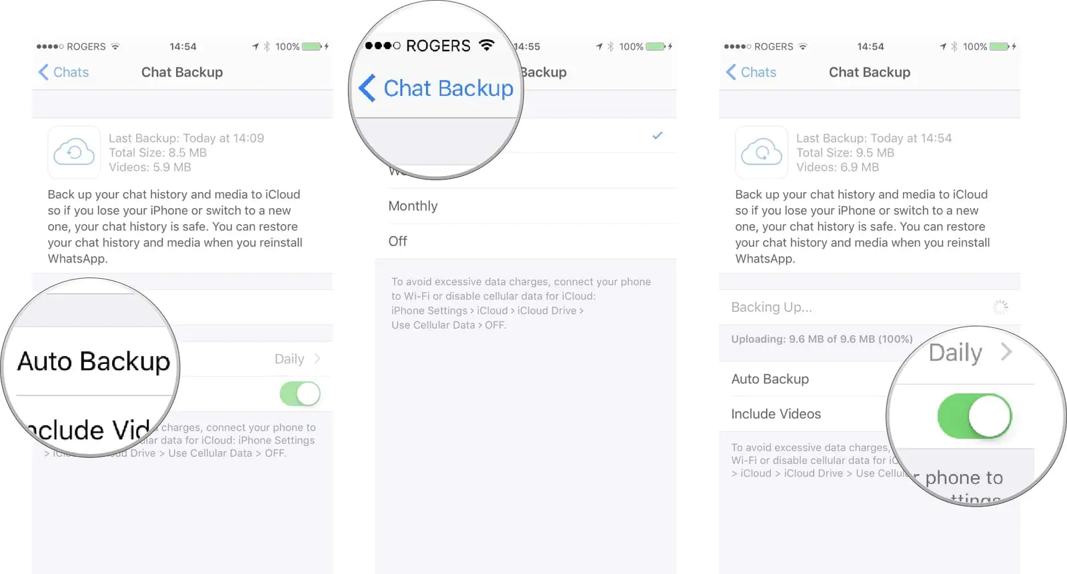The width and height of the screenshot is (1067, 574).
Task: Click the loading spinner next to Backing Up
Action: click(x=1000, y=307)
